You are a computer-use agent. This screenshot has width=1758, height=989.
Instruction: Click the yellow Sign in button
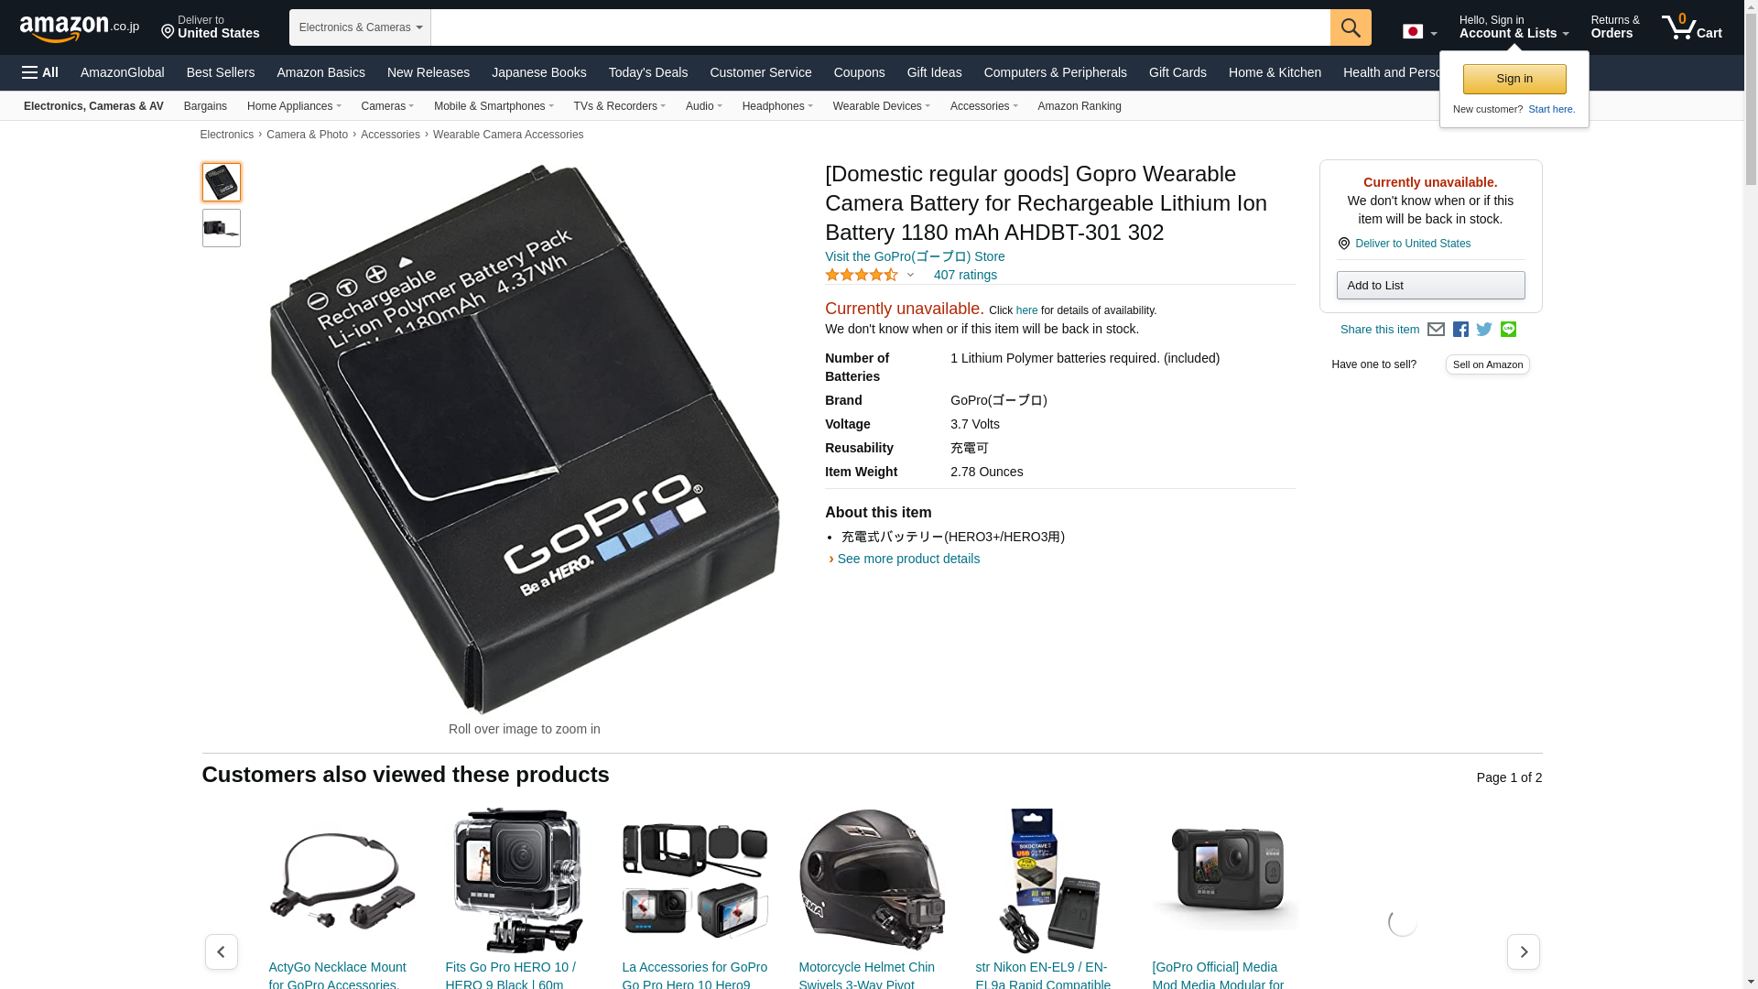(x=1514, y=79)
